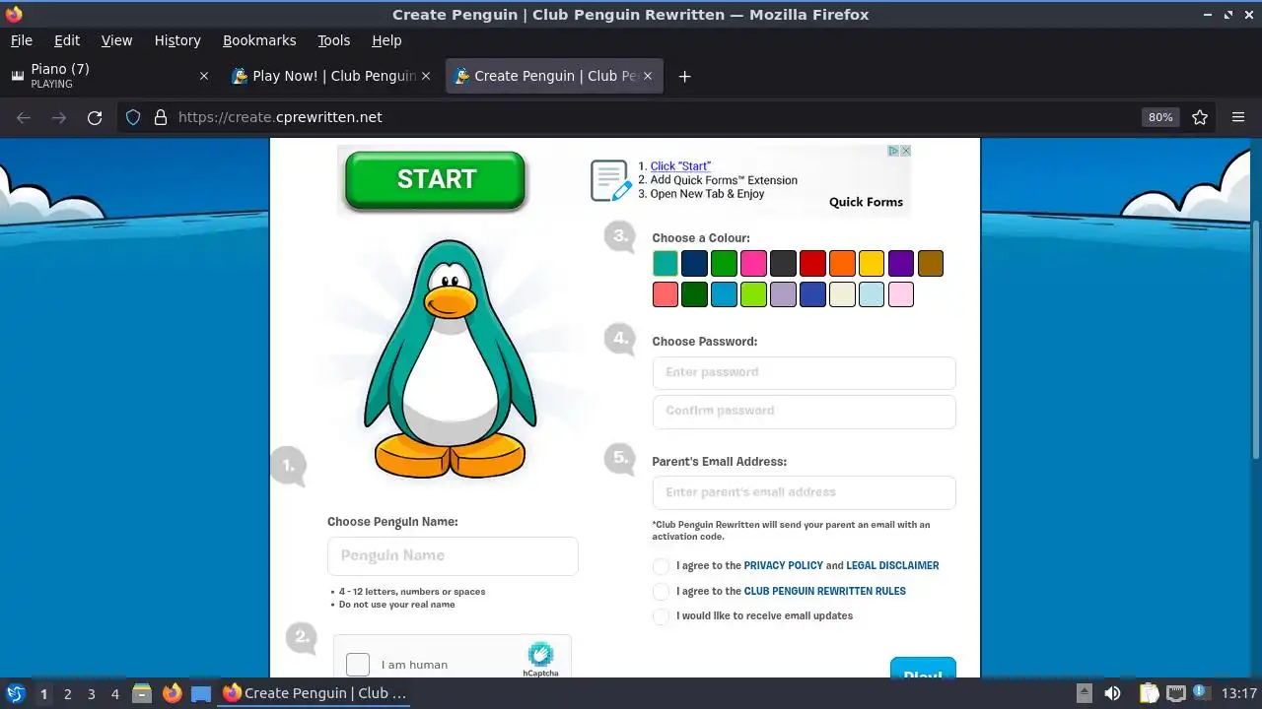Click the blue notification tray icon

tap(1201, 691)
